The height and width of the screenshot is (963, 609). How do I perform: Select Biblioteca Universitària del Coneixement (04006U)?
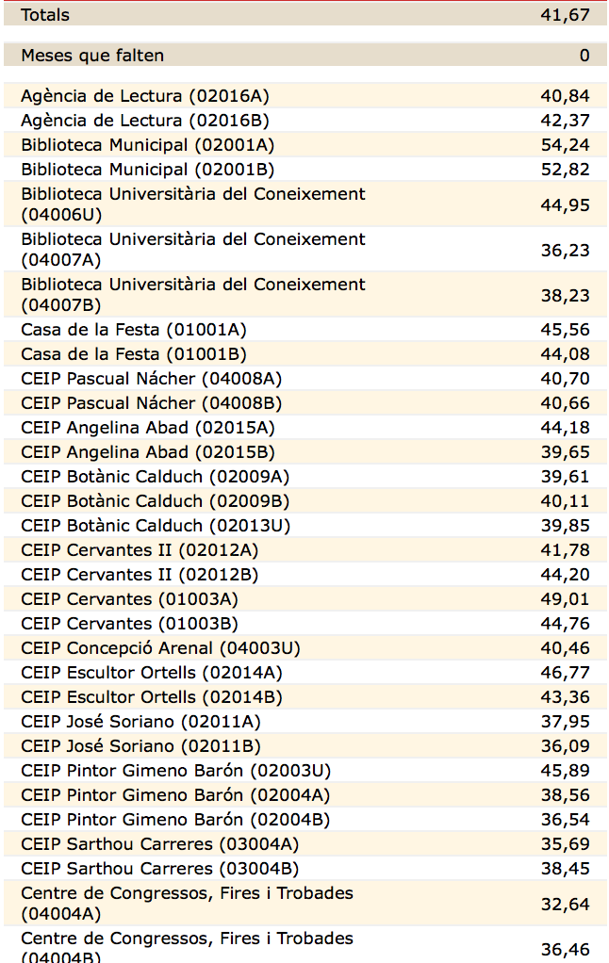(x=193, y=204)
